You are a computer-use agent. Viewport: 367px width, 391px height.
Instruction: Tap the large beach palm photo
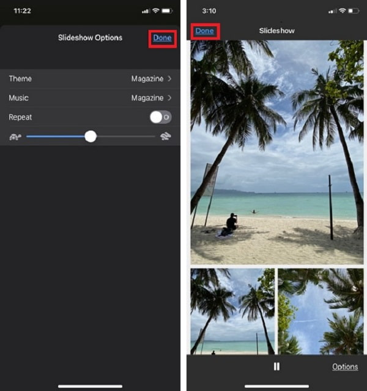coord(277,153)
